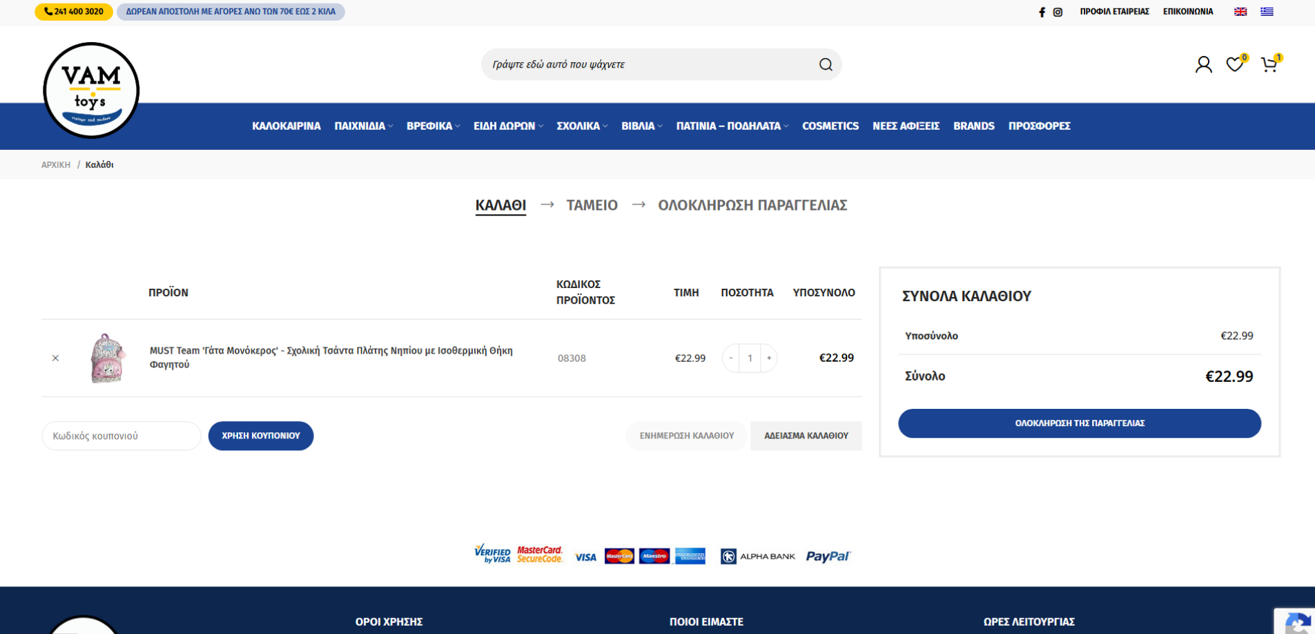Switch site language to English flag
The height and width of the screenshot is (634, 1315).
pos(1240,12)
